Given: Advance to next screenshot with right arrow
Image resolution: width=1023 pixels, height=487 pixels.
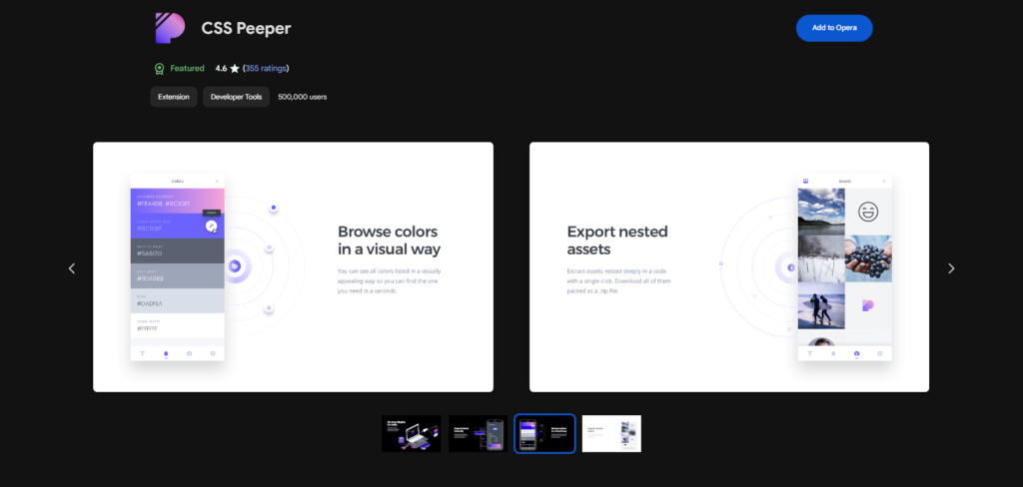Looking at the screenshot, I should point(951,267).
